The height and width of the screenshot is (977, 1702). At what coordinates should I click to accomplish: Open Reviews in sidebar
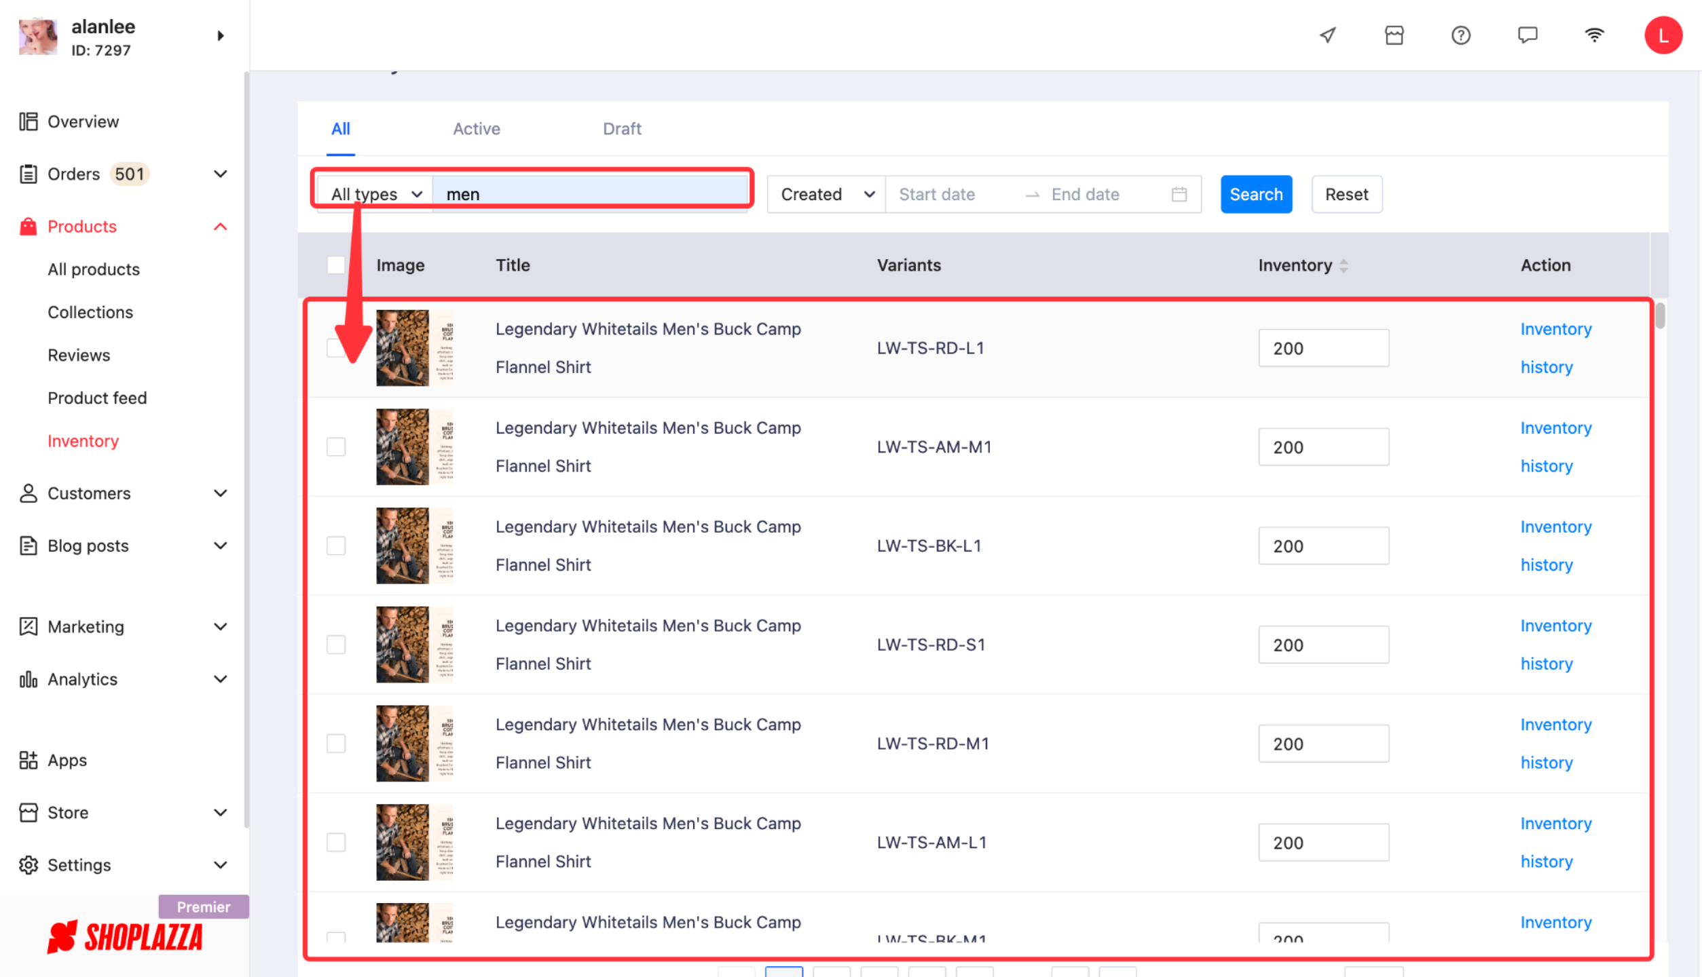(x=79, y=355)
